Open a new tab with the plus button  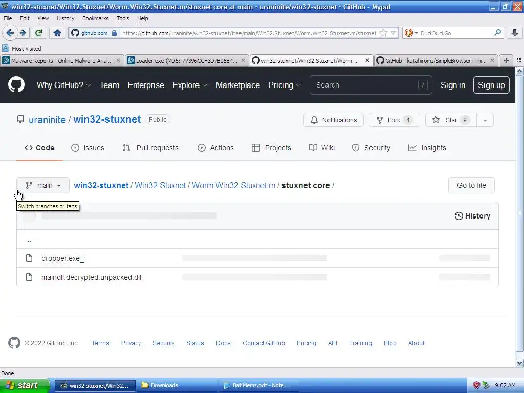point(506,60)
